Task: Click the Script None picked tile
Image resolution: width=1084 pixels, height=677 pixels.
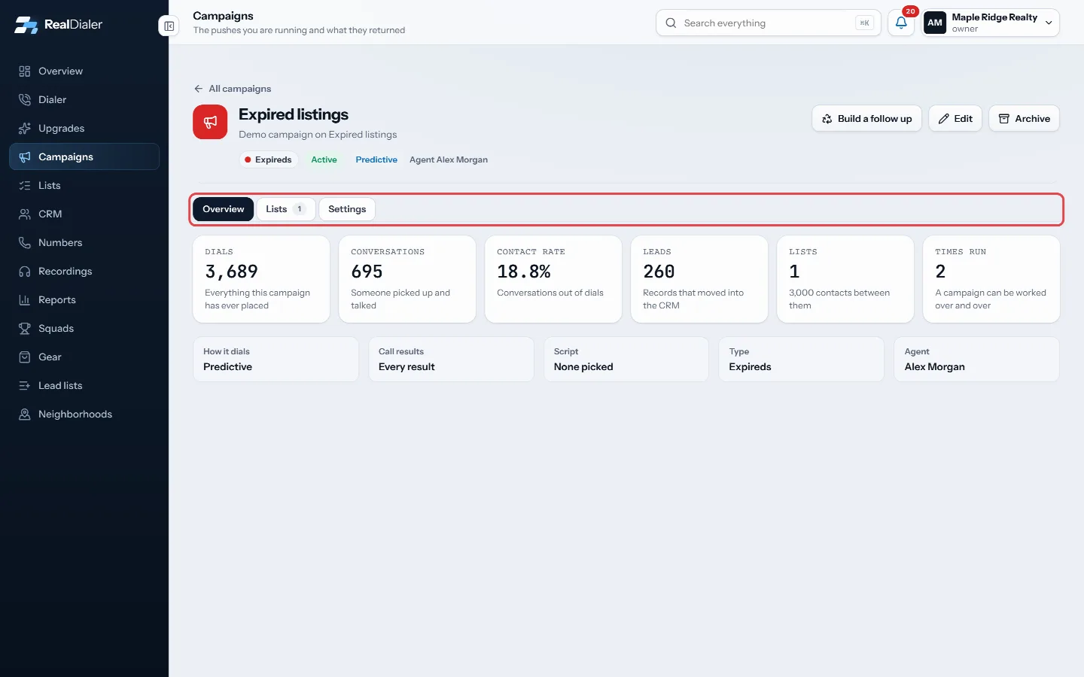Action: tap(626, 360)
